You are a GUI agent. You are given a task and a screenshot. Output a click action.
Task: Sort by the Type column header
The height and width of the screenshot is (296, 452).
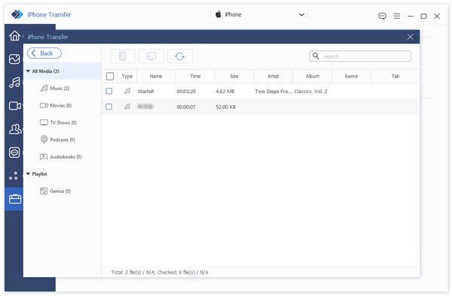127,76
